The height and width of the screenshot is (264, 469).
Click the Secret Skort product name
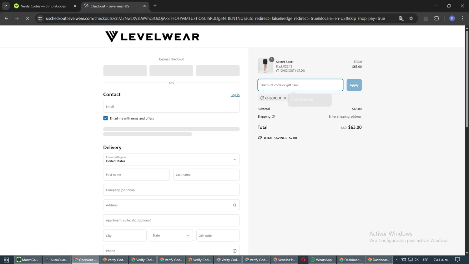pos(285,62)
